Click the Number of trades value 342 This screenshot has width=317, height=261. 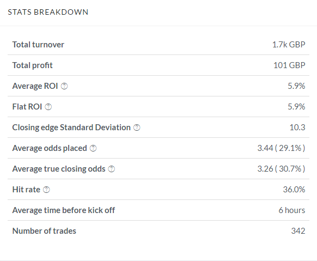click(298, 231)
